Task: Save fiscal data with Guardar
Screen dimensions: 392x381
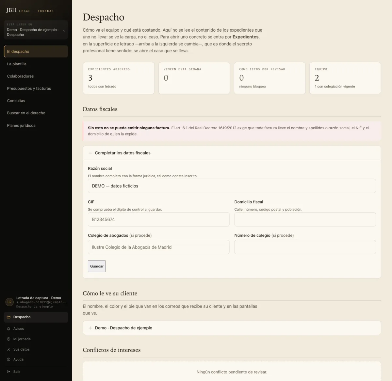Action: coord(97,266)
